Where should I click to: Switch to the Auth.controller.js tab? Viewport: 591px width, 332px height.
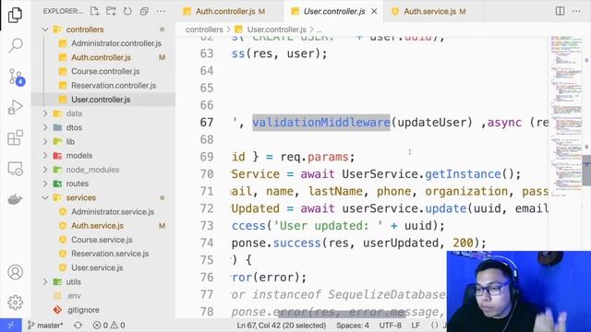click(230, 11)
